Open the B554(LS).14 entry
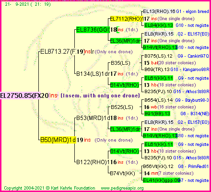This screenshot has height=192, width=211. pos(159,100)
